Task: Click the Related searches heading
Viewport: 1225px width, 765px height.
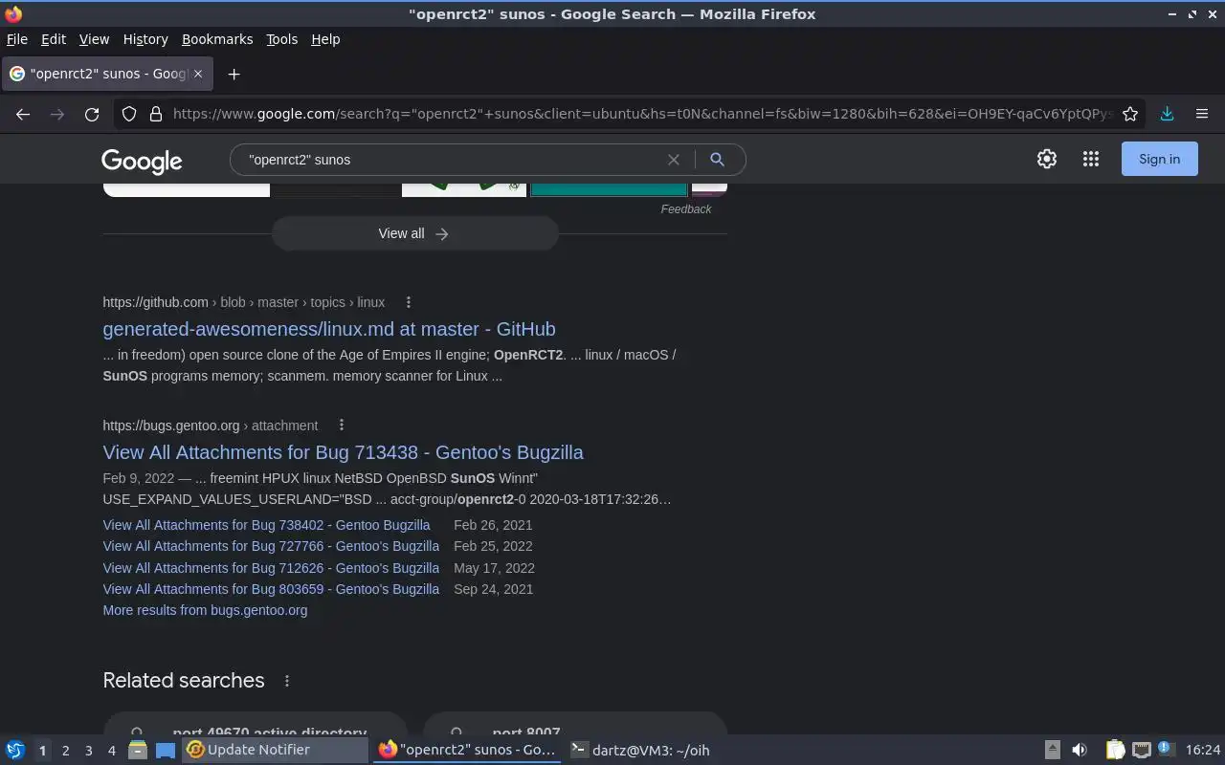Action: [x=184, y=680]
